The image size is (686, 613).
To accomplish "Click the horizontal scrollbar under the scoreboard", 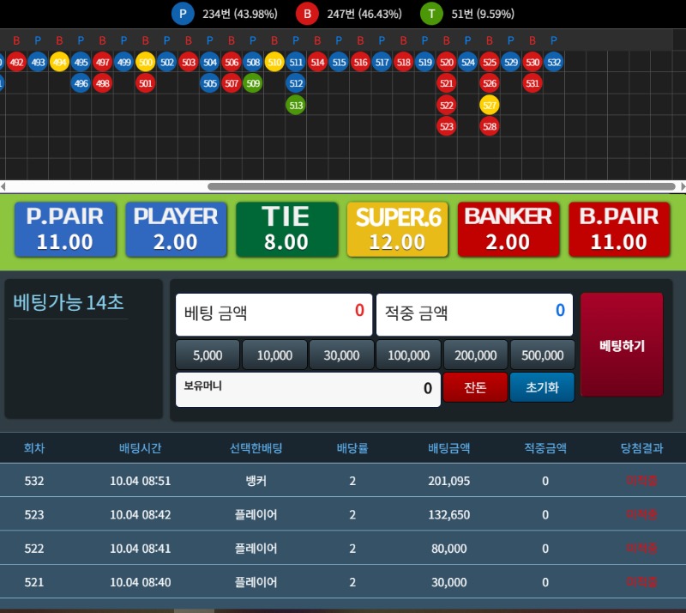I will [x=442, y=186].
